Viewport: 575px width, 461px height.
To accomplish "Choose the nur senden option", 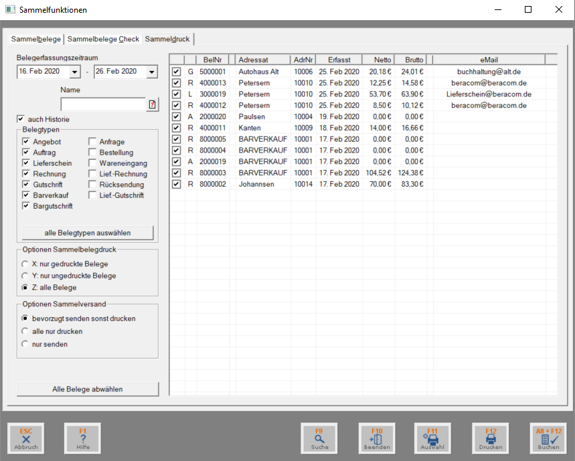I will 25,344.
